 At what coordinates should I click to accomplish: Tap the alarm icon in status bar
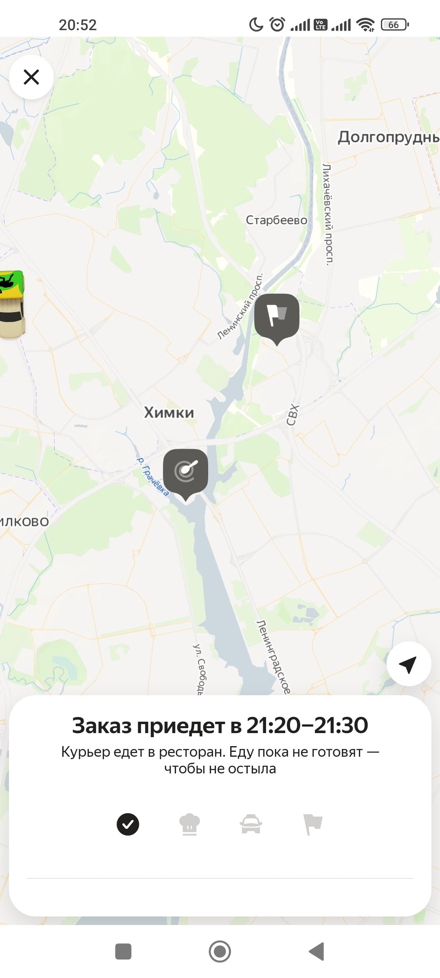click(277, 24)
